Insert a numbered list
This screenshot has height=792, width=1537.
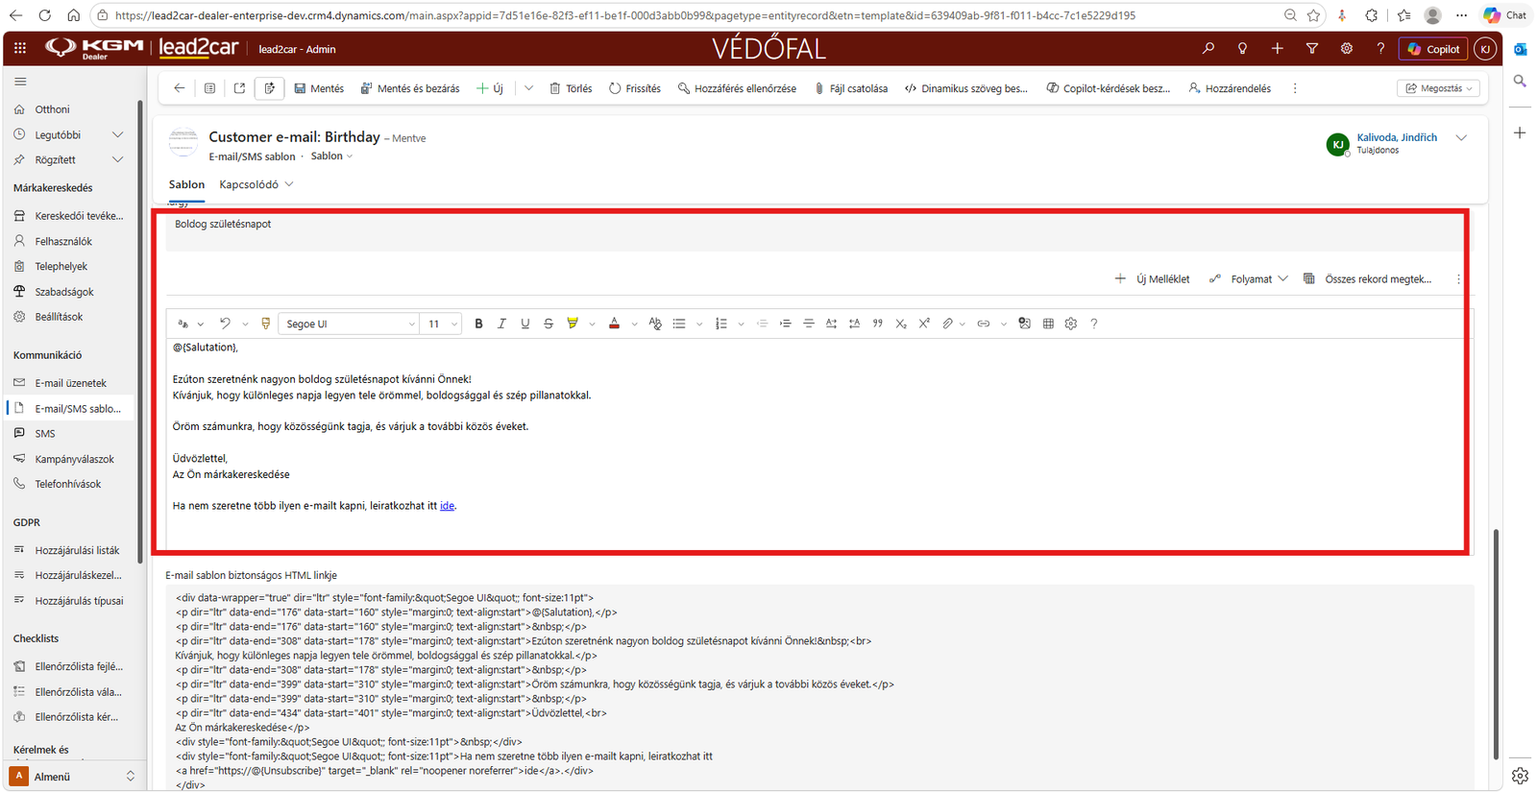pyautogui.click(x=721, y=324)
